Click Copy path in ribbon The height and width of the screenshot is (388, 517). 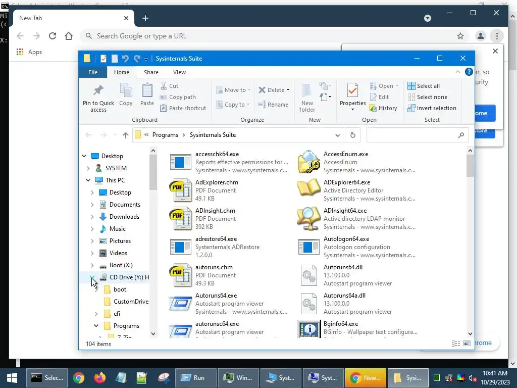(x=178, y=97)
